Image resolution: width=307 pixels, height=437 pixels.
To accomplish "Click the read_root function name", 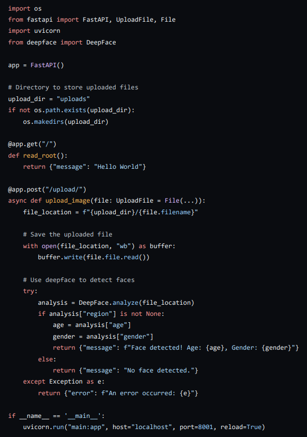I will pyautogui.click(x=40, y=156).
